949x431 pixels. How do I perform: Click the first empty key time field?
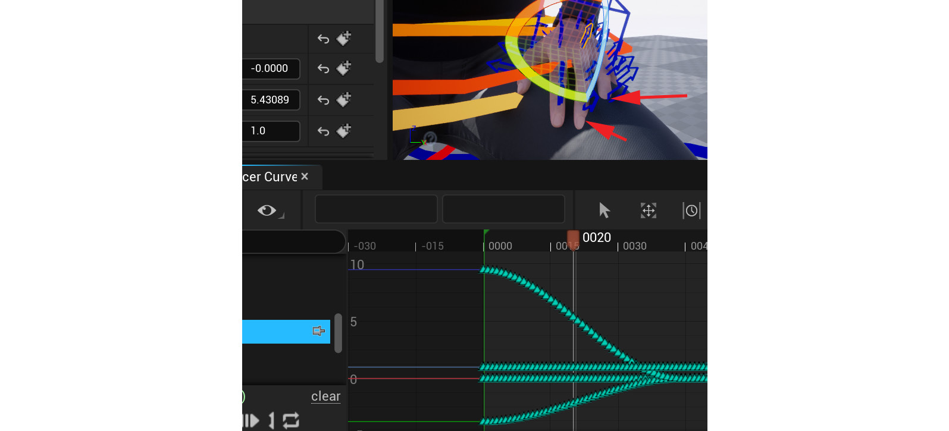click(376, 209)
